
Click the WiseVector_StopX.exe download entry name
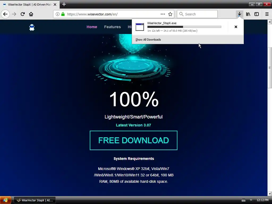point(162,23)
